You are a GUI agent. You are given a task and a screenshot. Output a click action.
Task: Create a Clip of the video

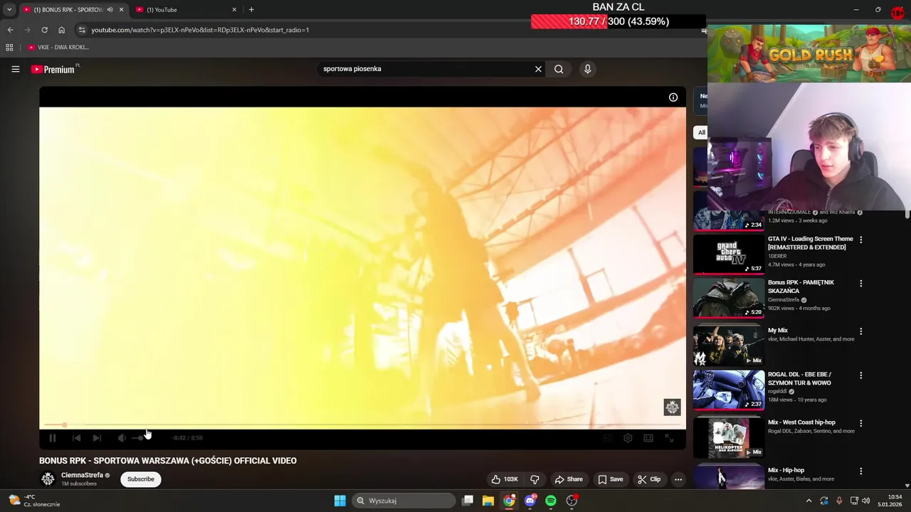pyautogui.click(x=649, y=479)
